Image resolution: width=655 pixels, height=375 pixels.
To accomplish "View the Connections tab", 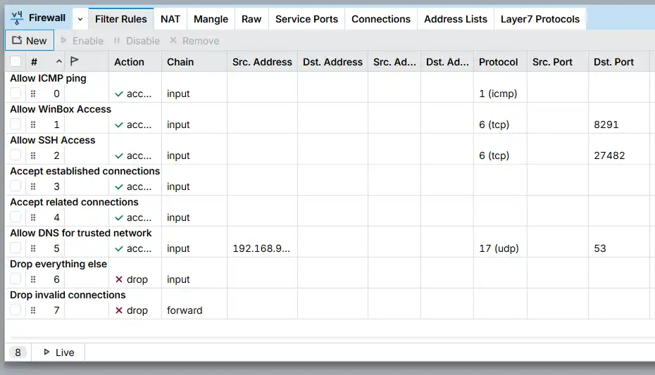I will 381,19.
